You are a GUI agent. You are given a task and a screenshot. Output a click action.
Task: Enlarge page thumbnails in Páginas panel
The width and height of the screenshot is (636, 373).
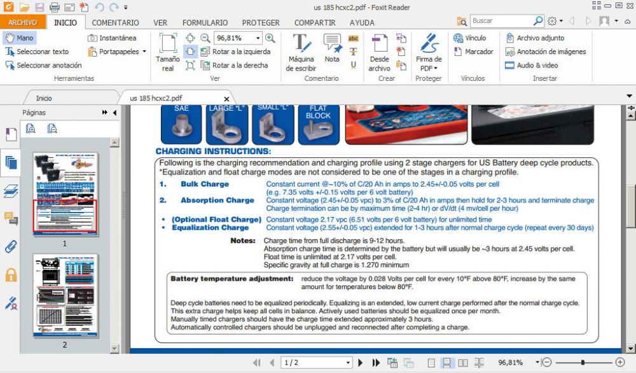tap(31, 129)
